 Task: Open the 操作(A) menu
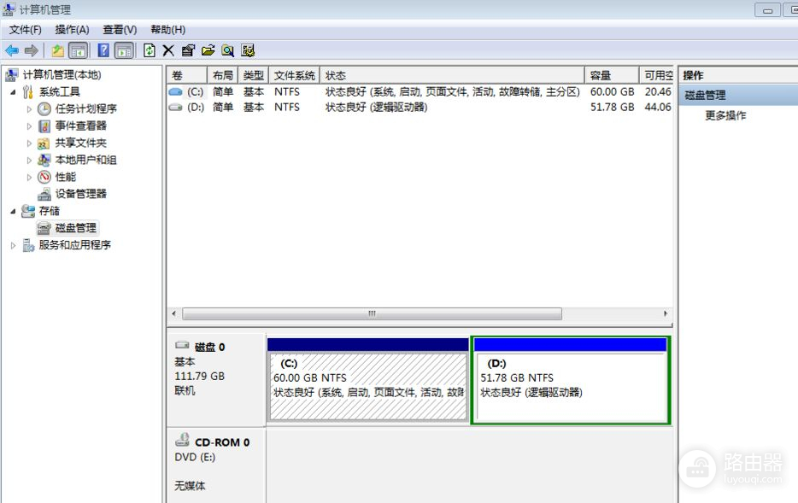pos(72,30)
